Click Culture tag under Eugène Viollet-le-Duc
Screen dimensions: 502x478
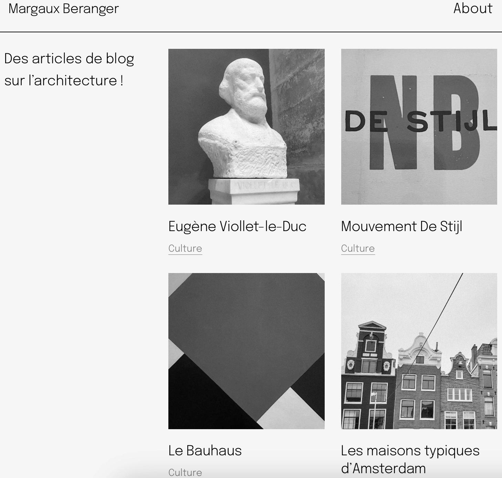coord(185,249)
